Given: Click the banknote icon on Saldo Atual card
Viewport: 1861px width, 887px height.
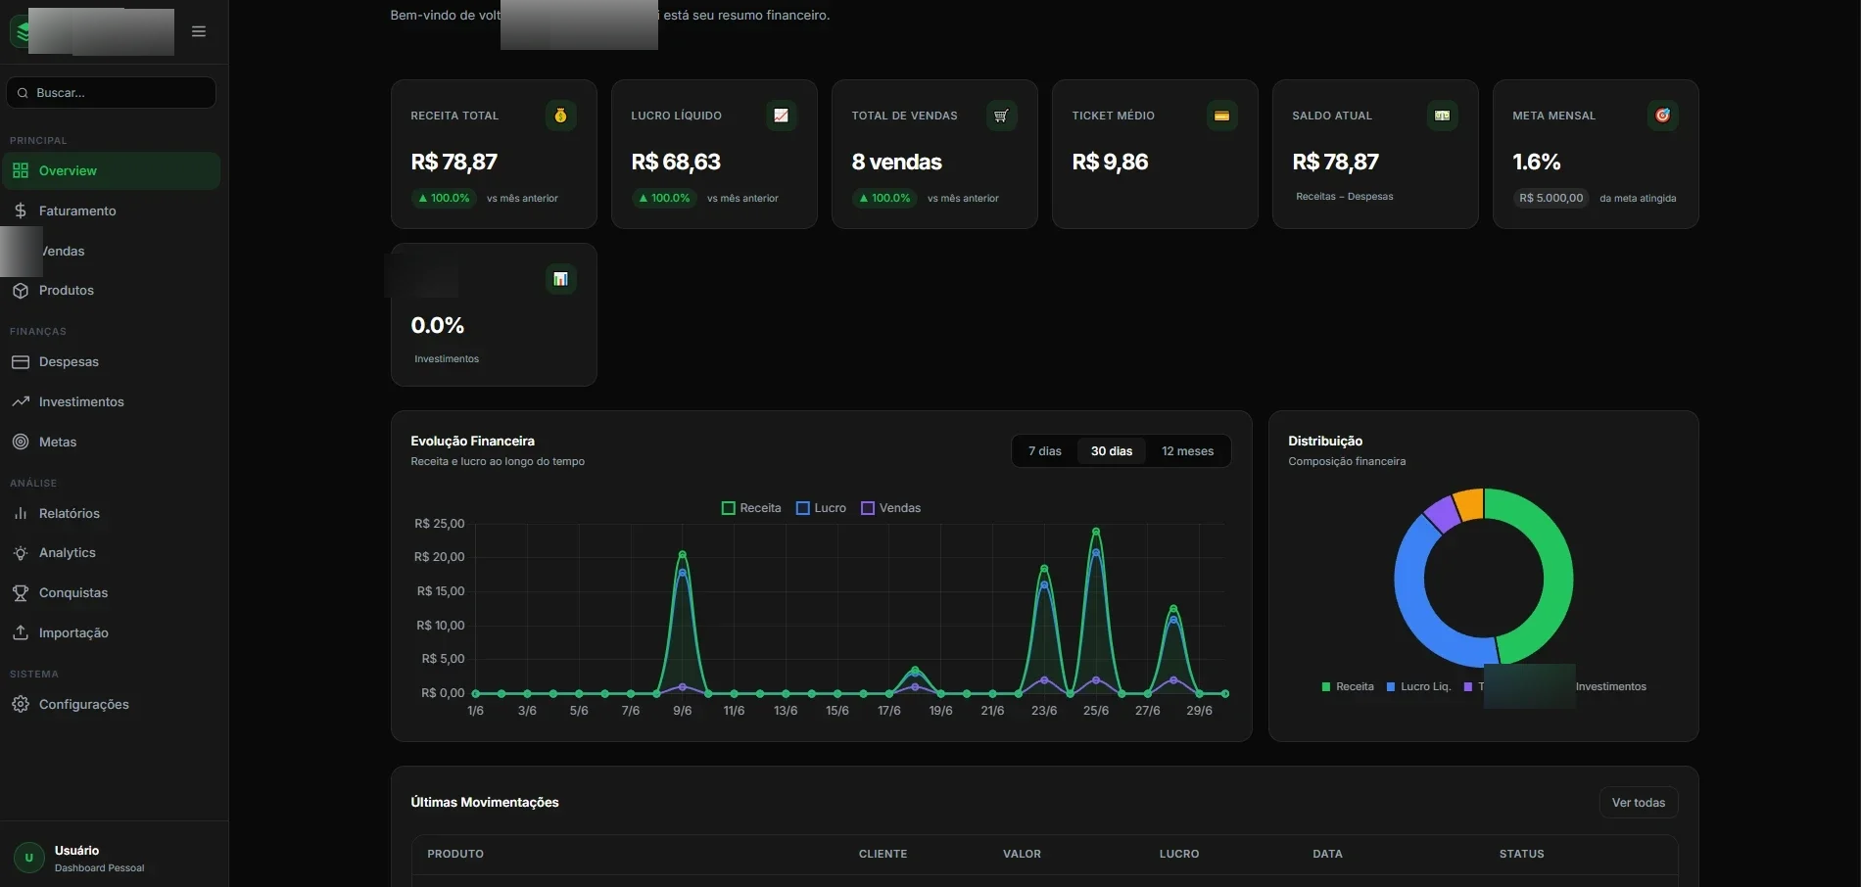Looking at the screenshot, I should 1442,116.
